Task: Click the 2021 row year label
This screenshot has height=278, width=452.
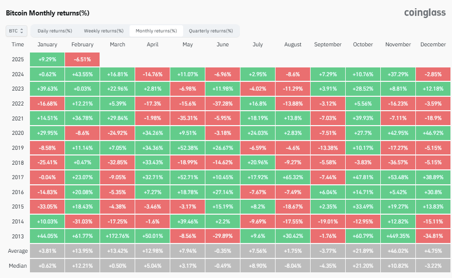Action: [x=18, y=118]
